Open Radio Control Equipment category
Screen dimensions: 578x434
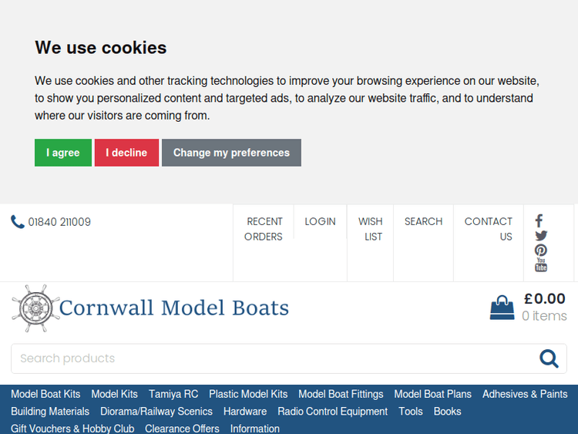[x=332, y=412]
